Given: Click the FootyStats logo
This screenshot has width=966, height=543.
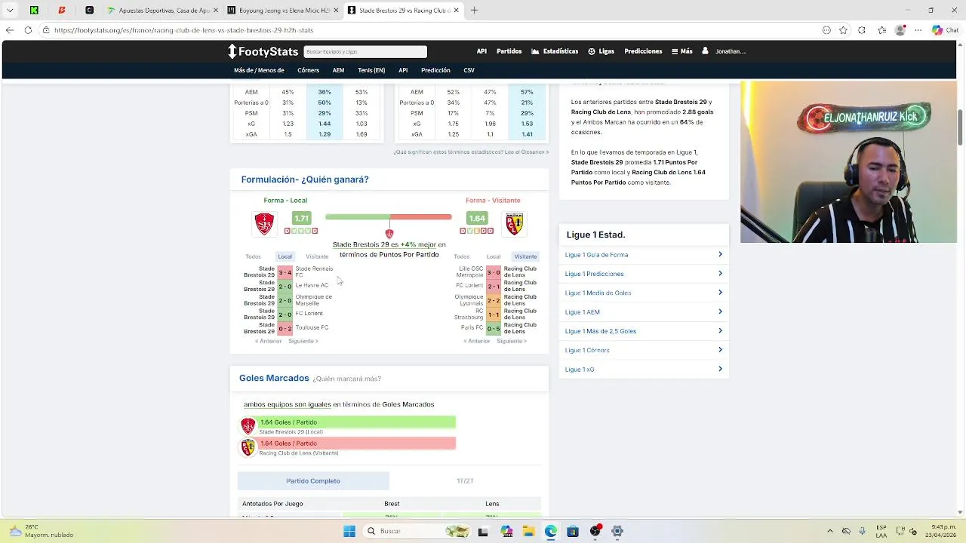Looking at the screenshot, I should pyautogui.click(x=263, y=51).
